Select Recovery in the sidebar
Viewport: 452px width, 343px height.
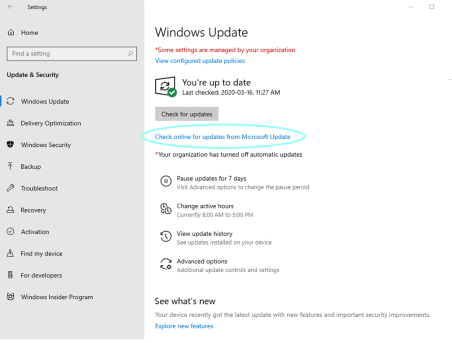point(33,210)
